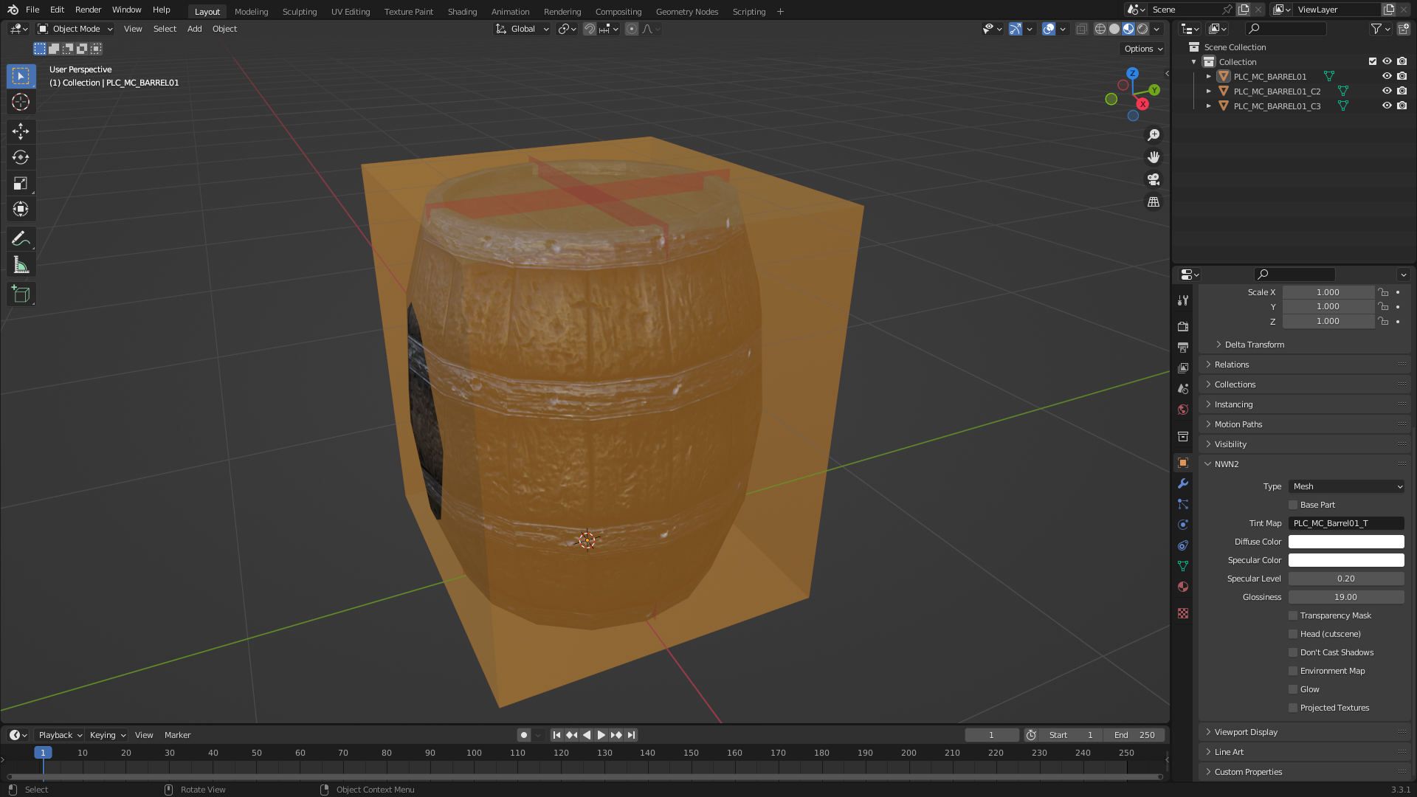Toggle camera view icon
This screenshot has width=1417, height=797.
point(1154,179)
